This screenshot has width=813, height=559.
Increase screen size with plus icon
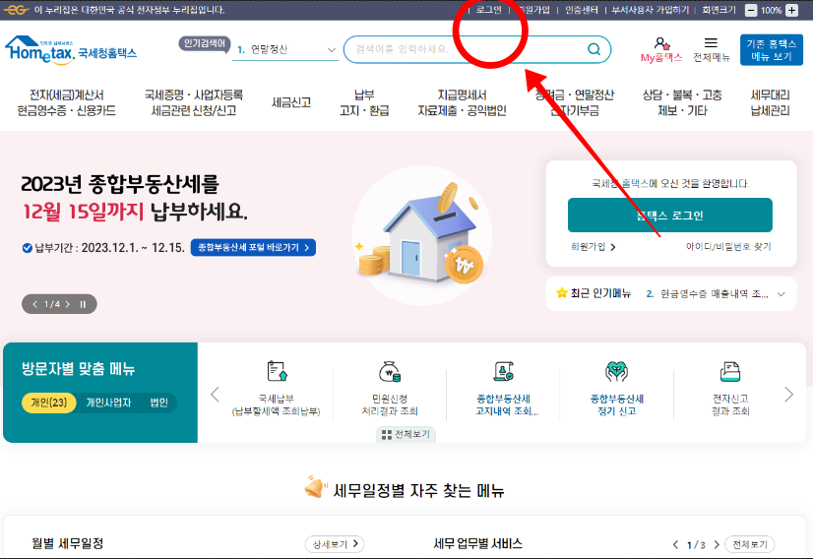coord(791,11)
